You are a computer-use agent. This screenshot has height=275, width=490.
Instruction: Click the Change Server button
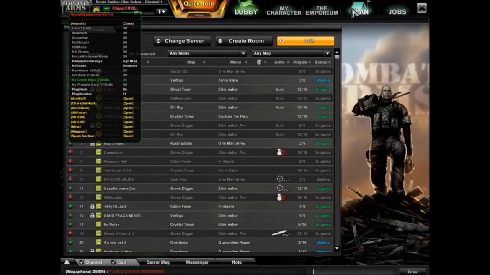tap(182, 41)
